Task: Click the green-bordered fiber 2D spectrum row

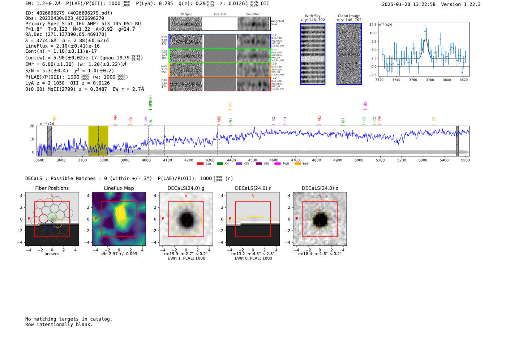Action: pos(219,56)
